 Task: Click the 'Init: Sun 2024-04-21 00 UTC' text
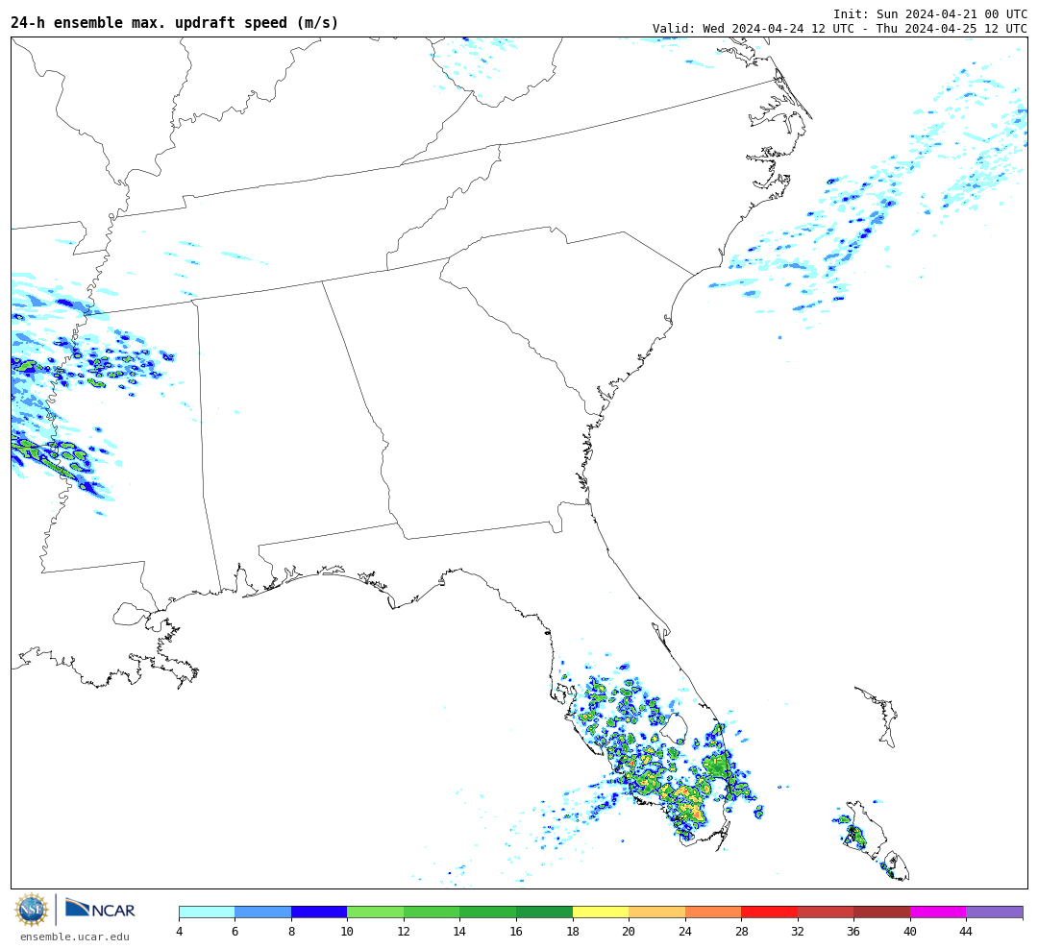point(930,13)
